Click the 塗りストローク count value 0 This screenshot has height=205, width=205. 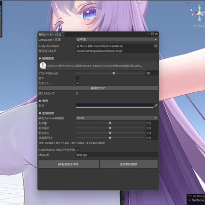point(77,93)
